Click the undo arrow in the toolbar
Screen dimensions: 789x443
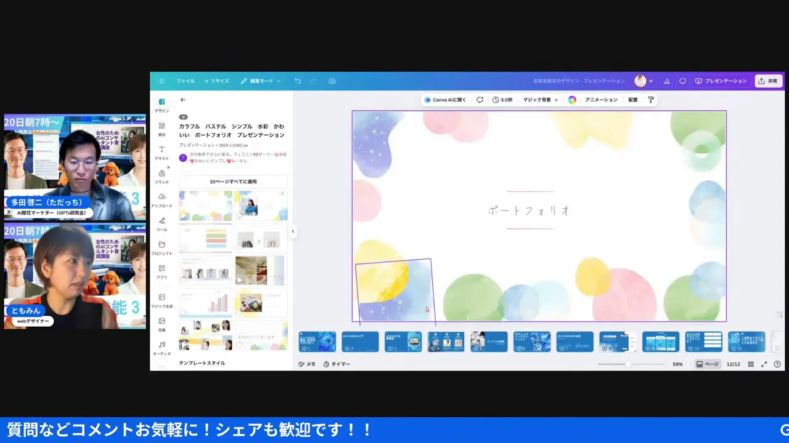(x=297, y=81)
